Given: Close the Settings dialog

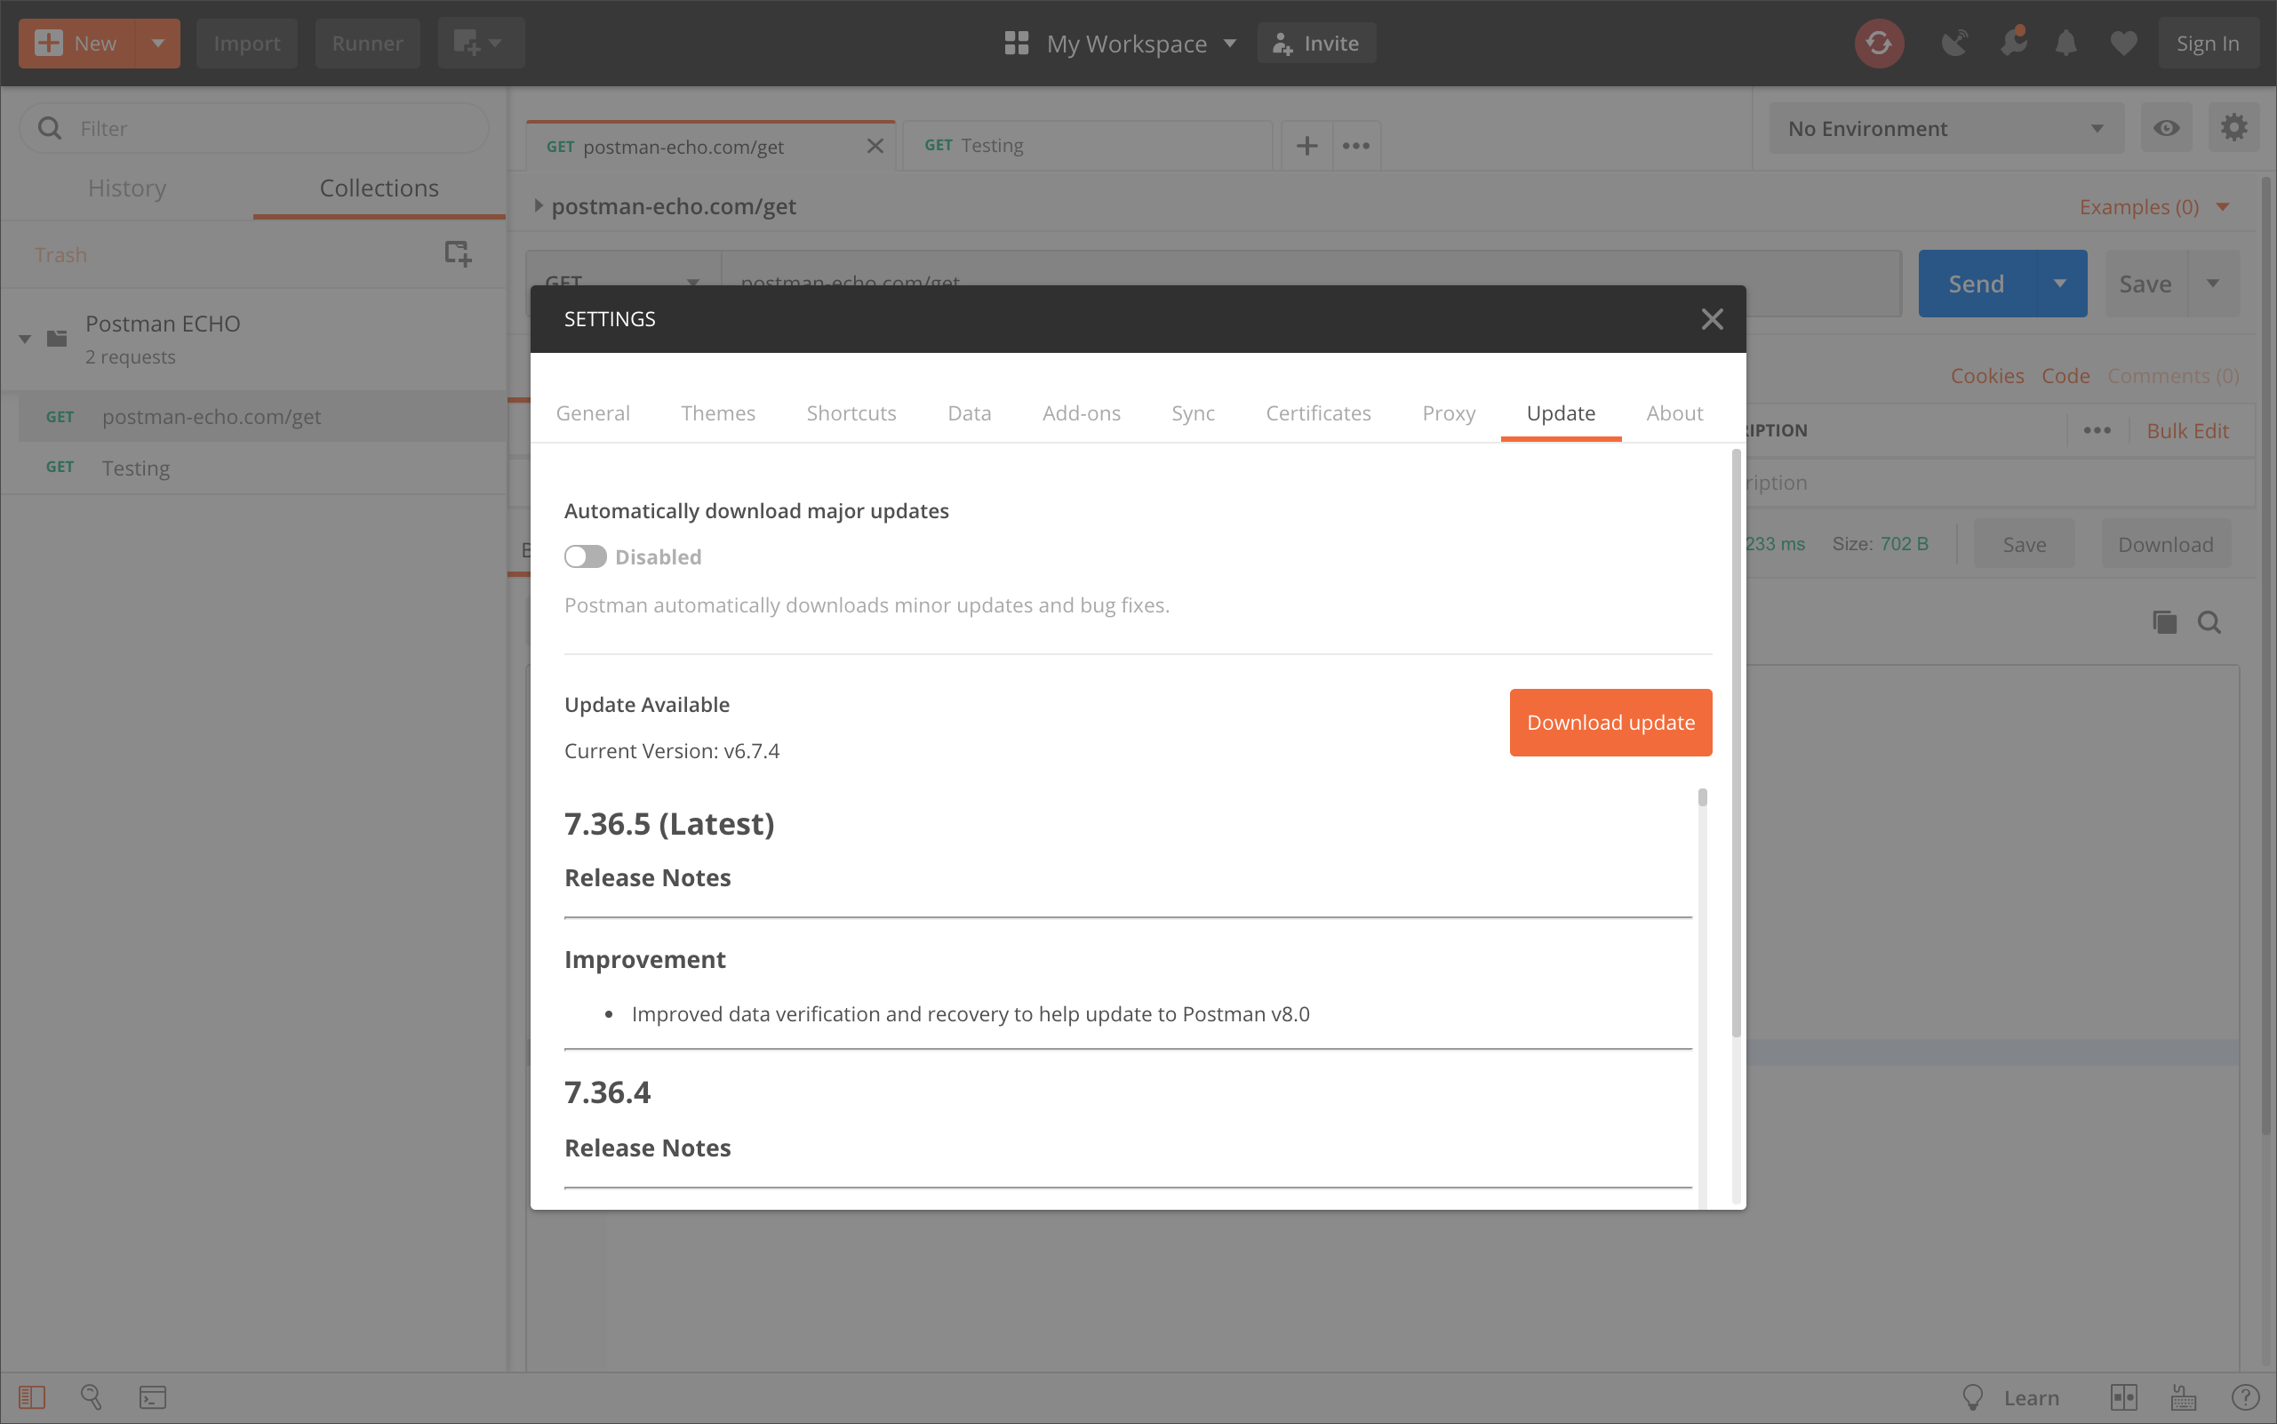Looking at the screenshot, I should click(1712, 319).
